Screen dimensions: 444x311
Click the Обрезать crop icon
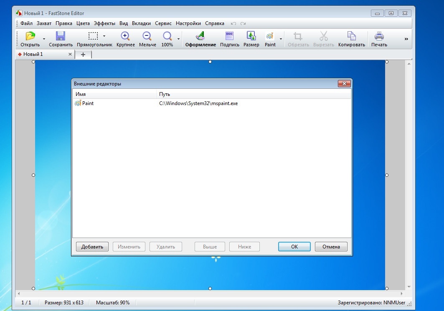298,39
